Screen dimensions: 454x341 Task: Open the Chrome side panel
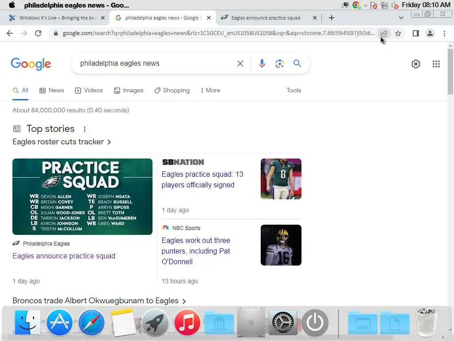click(x=416, y=33)
